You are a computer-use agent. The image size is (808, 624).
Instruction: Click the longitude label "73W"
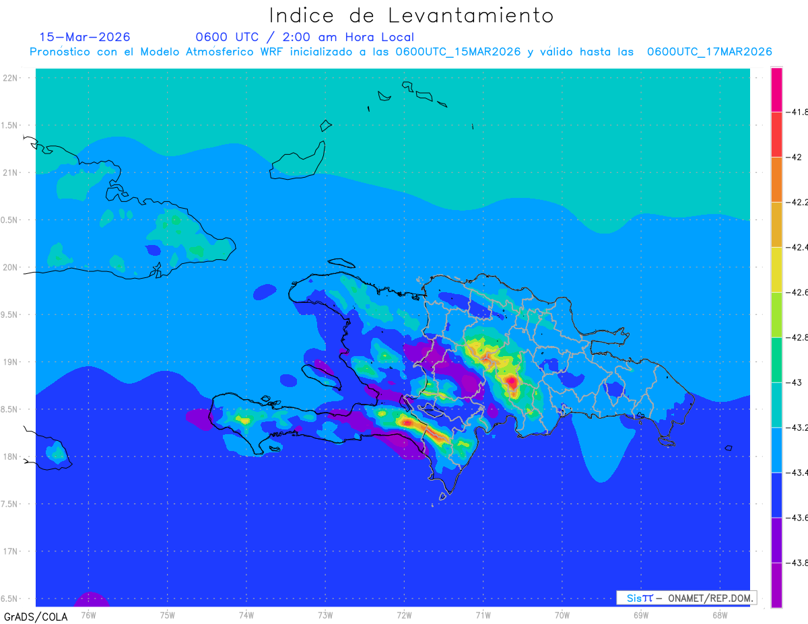(325, 615)
